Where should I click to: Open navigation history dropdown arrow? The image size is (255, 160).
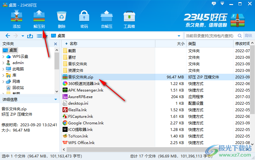pyautogui.click(x=23, y=36)
